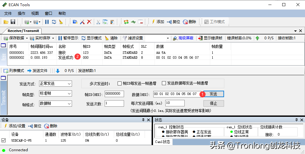Click 复位 in device panel
305x154 pixels.
pos(34,126)
